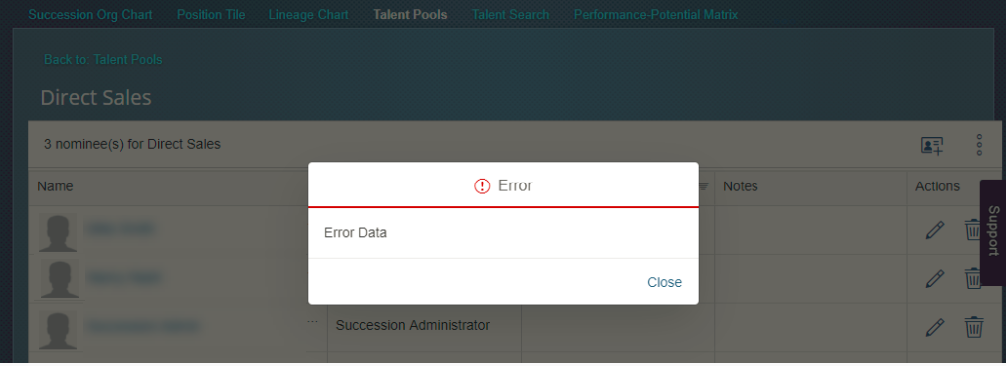Click the red error exclamation icon
The width and height of the screenshot is (1006, 366).
pos(482,185)
